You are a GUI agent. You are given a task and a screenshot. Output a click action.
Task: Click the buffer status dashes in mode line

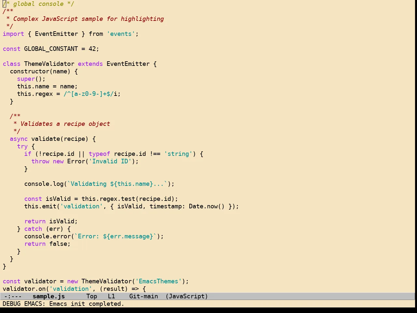tap(13, 296)
